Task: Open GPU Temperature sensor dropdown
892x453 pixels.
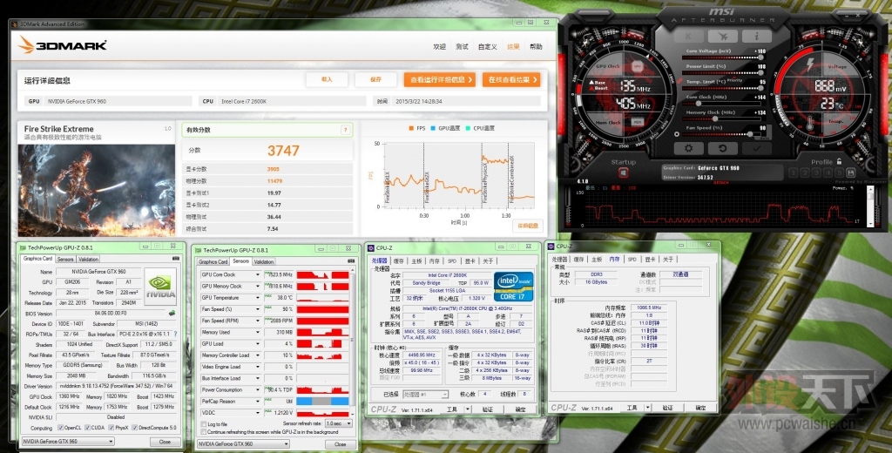Action: 257,298
